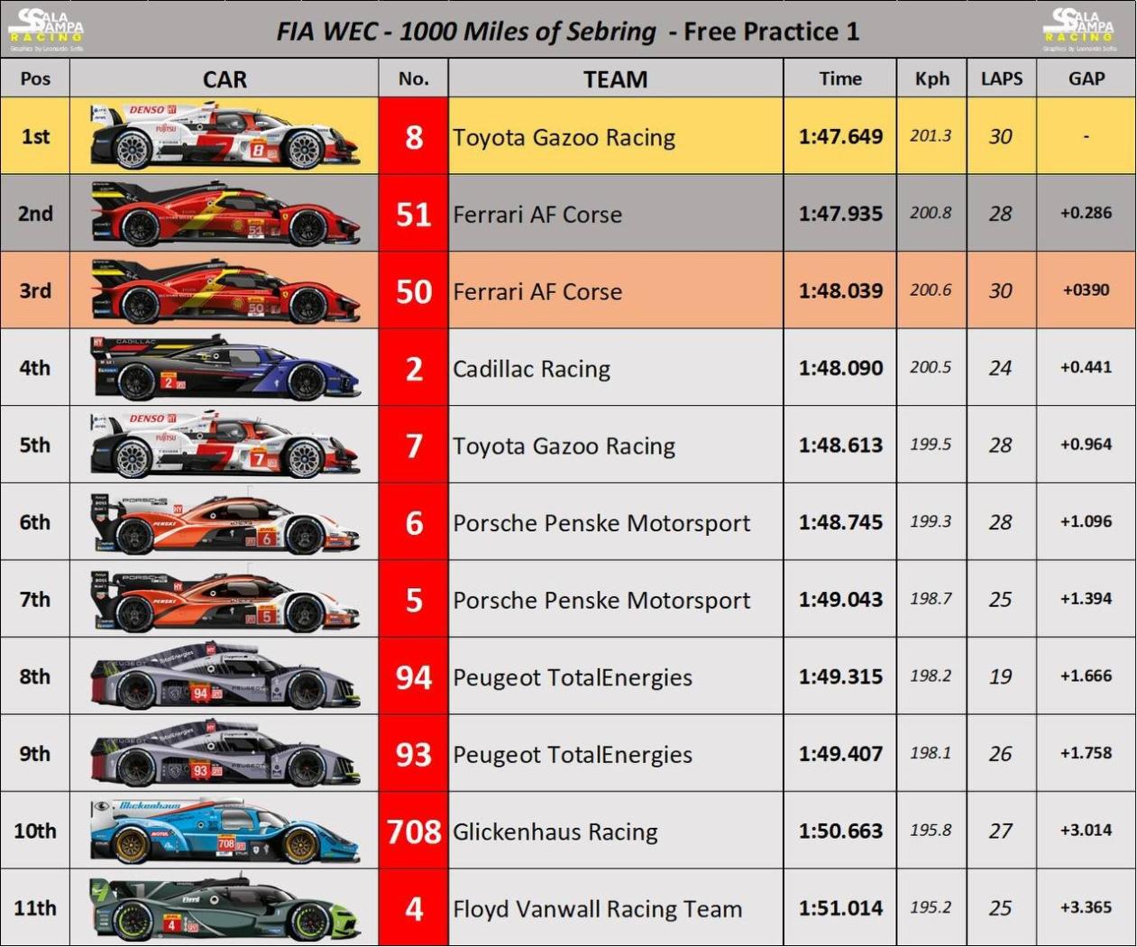Select the Toyota number 8 car image
Screen dimensions: 1137x947
(x=225, y=136)
